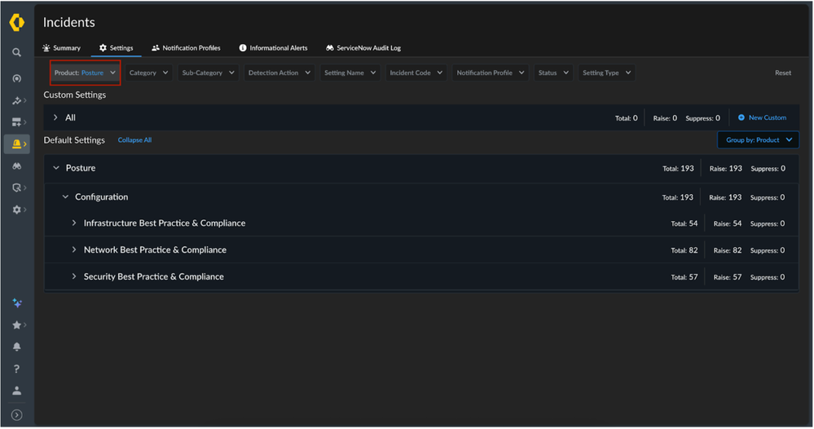The width and height of the screenshot is (814, 429).
Task: Open the incidents bell icon in sidebar
Action: pyautogui.click(x=15, y=144)
